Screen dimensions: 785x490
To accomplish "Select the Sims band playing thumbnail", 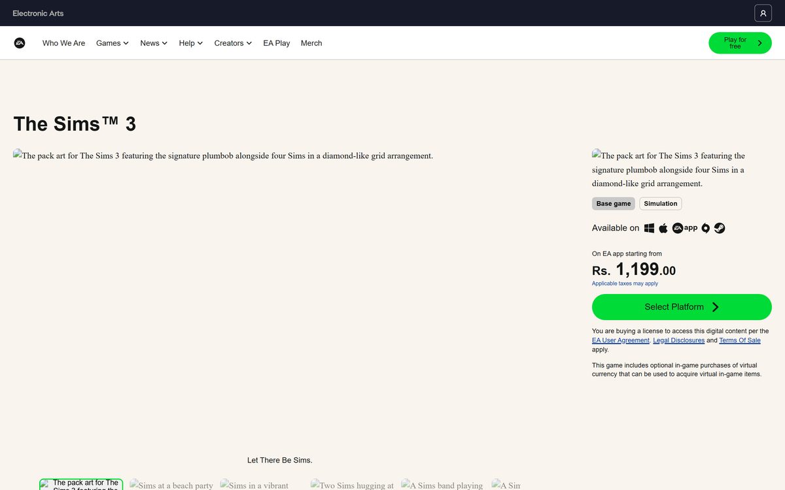I will coord(443,485).
